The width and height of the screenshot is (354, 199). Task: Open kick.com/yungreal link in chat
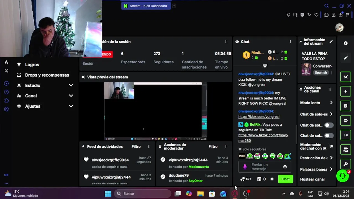coord(259,117)
